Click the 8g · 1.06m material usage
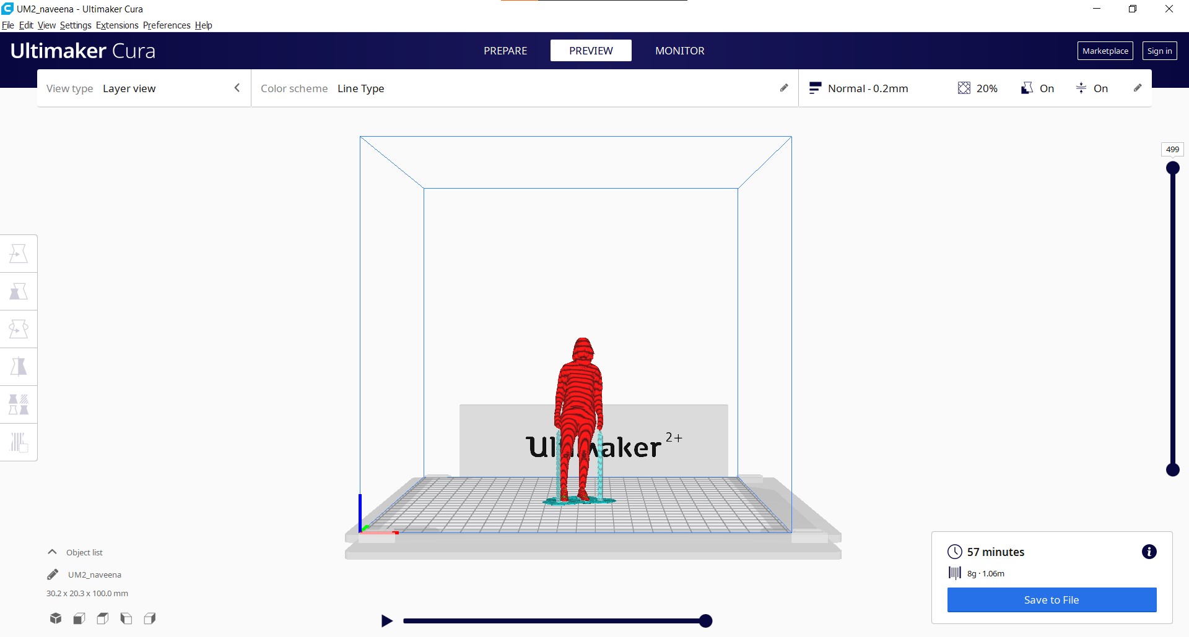The image size is (1189, 637). [986, 573]
